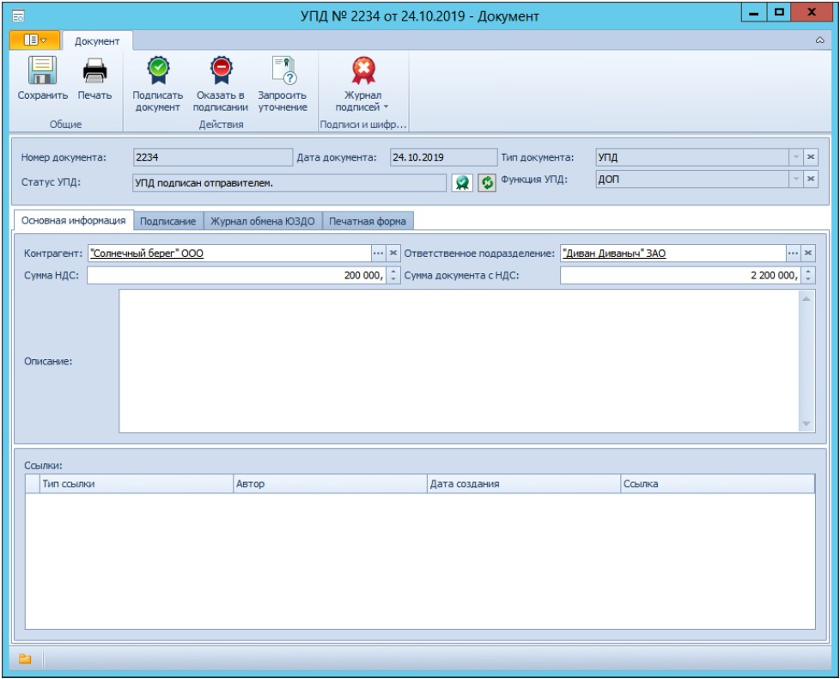This screenshot has width=840, height=679.
Task: Minimize the document window
Action: (x=754, y=12)
